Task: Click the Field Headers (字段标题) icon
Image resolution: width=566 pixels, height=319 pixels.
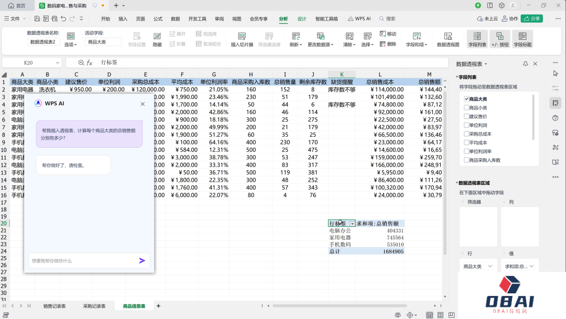Action: coord(522,37)
